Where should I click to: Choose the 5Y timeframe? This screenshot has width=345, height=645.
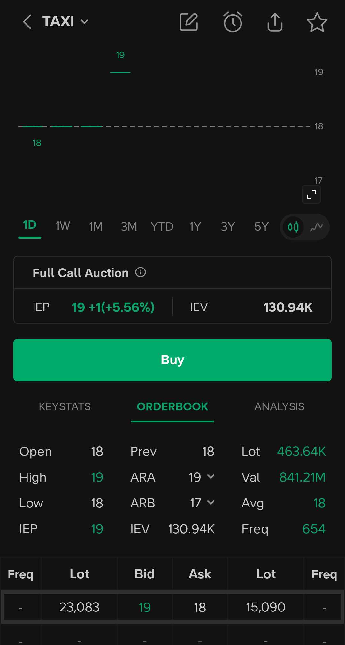(261, 227)
